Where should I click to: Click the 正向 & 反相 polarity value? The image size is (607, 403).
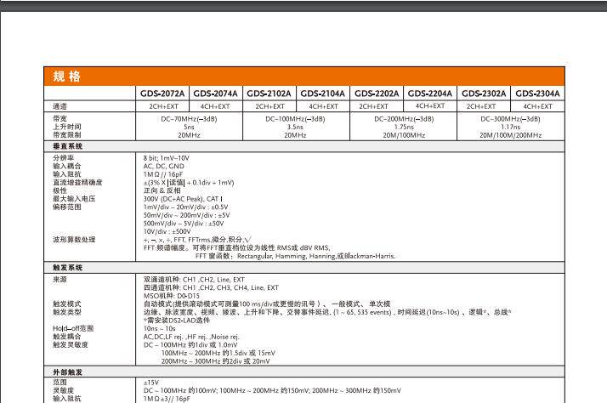pyautogui.click(x=162, y=190)
